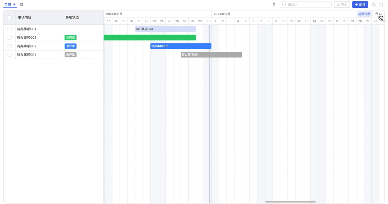Open the filter funnel icon
388x204 pixels.
(274, 4)
